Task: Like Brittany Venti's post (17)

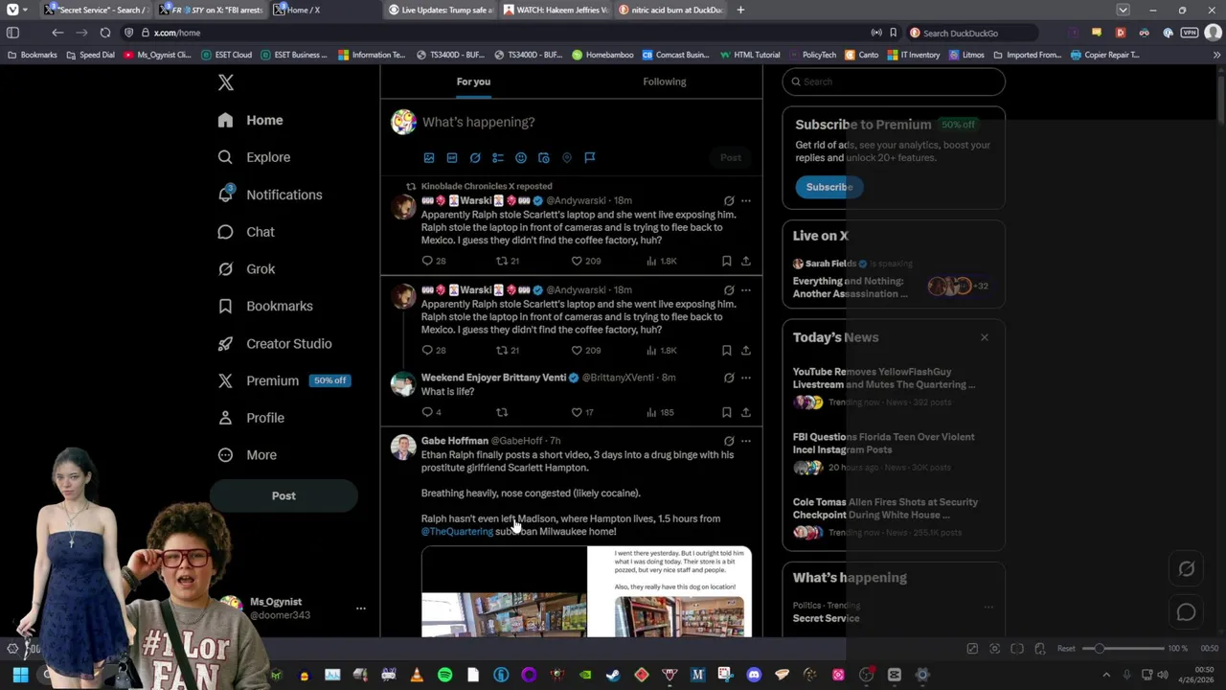Action: tap(582, 412)
